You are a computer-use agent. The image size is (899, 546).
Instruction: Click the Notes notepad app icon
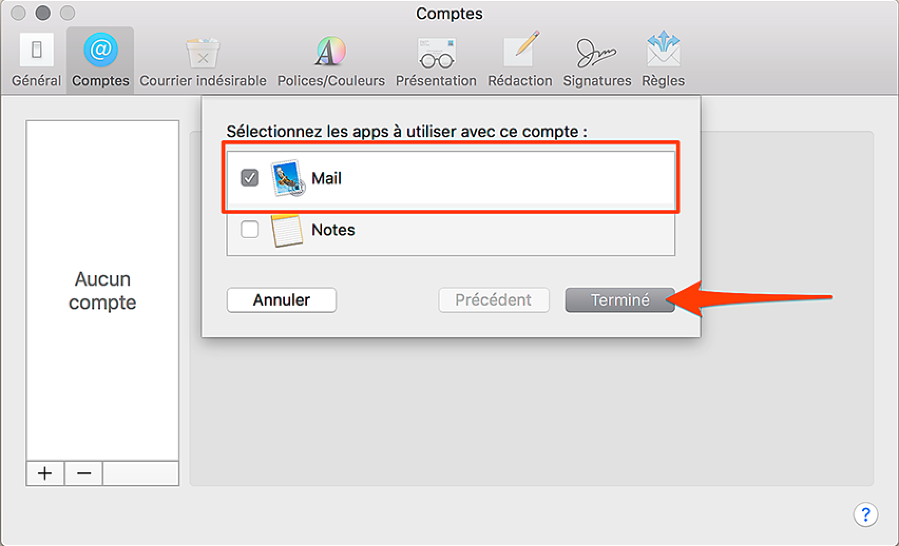tap(287, 230)
